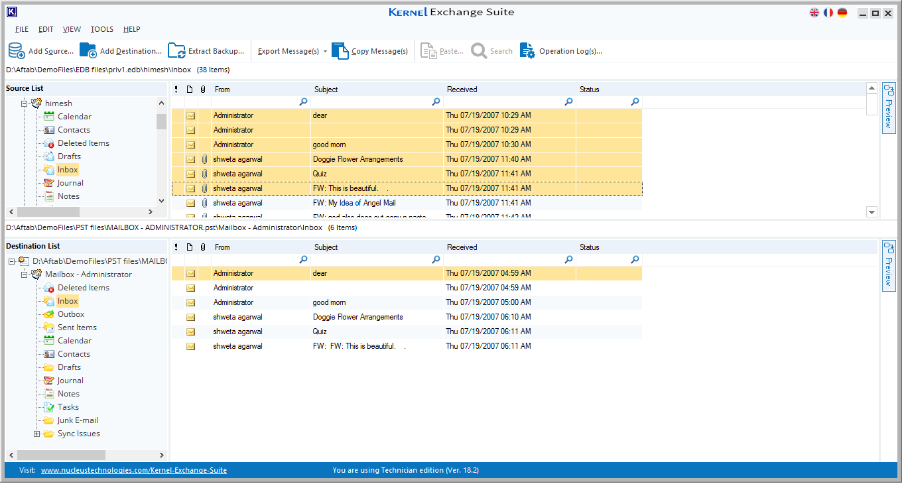Viewport: 902px width, 484px height.
Task: Open the VIEW menu
Action: pos(72,29)
